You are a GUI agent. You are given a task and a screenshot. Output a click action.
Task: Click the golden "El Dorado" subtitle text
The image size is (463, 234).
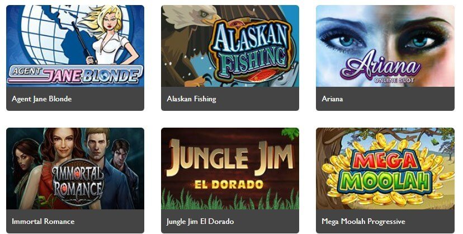pyautogui.click(x=229, y=185)
